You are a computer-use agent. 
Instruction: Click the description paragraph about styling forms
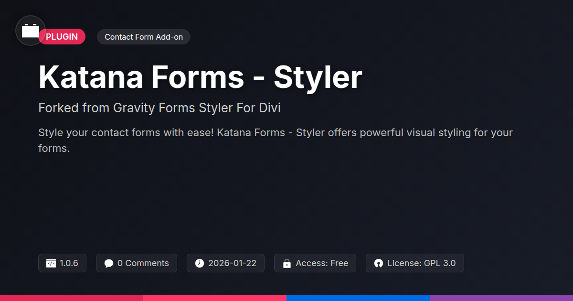point(276,140)
